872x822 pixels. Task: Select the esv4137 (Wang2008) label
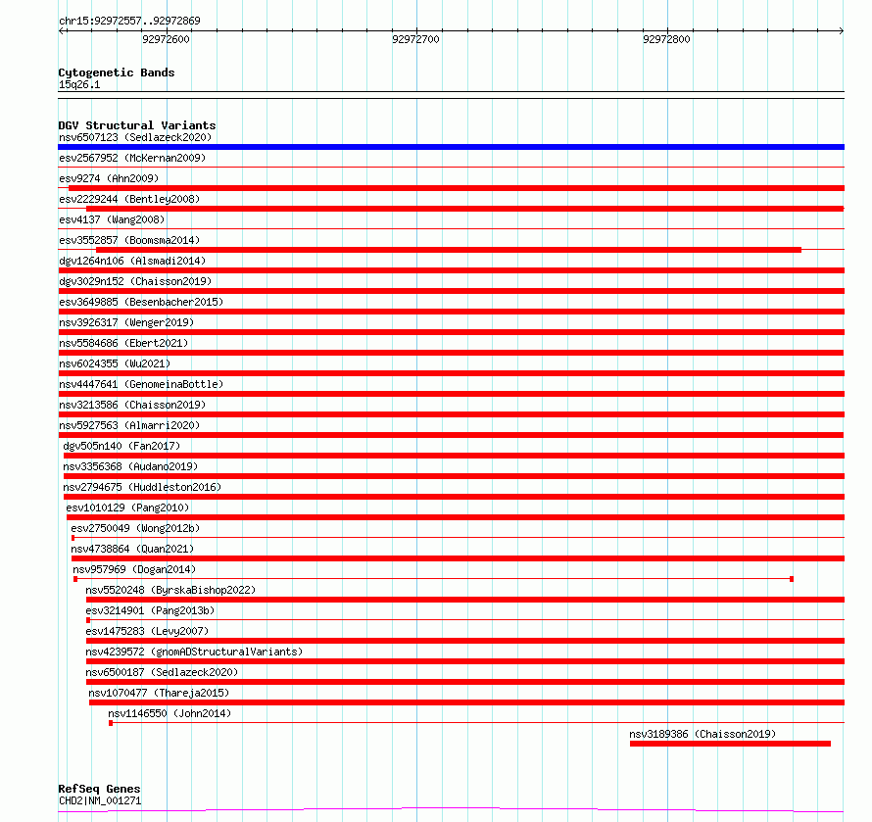coord(112,219)
